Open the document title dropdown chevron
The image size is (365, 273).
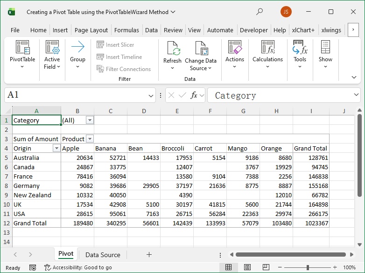173,12
